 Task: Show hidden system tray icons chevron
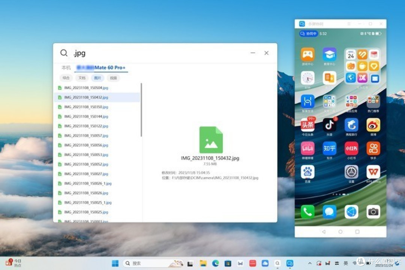coord(310,263)
